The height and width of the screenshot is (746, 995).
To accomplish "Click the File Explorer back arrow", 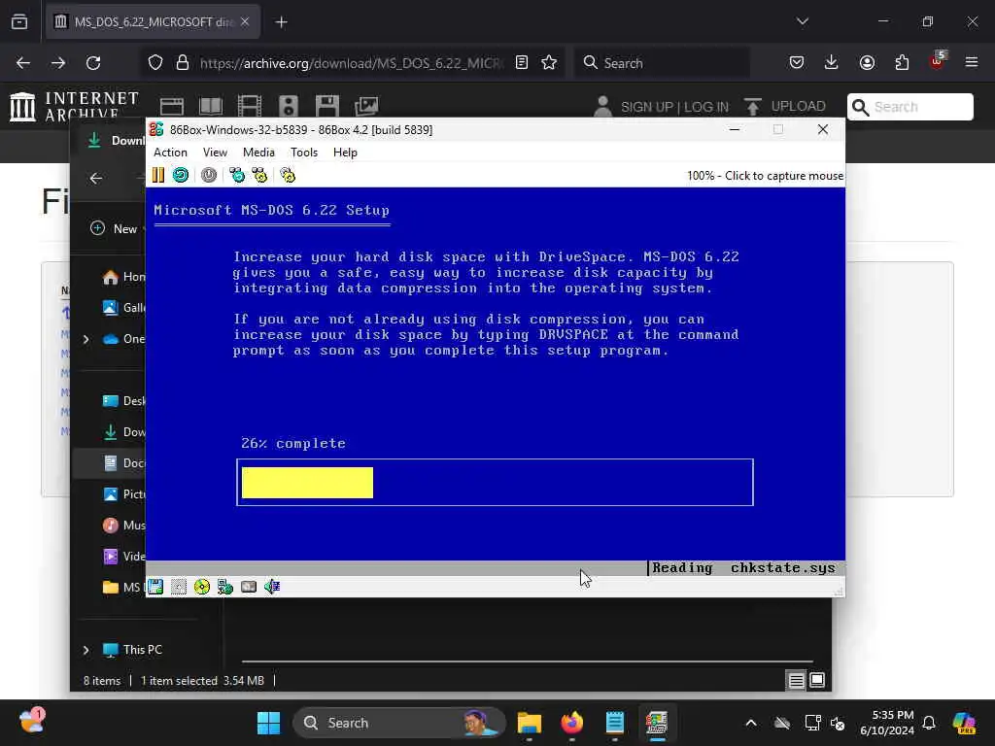I will (x=96, y=179).
